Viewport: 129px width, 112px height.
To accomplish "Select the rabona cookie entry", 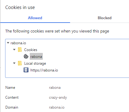I will (x=36, y=56).
